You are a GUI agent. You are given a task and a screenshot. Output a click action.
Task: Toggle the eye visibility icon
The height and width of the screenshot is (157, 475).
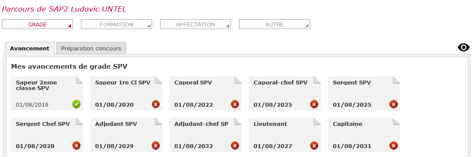pyautogui.click(x=463, y=47)
